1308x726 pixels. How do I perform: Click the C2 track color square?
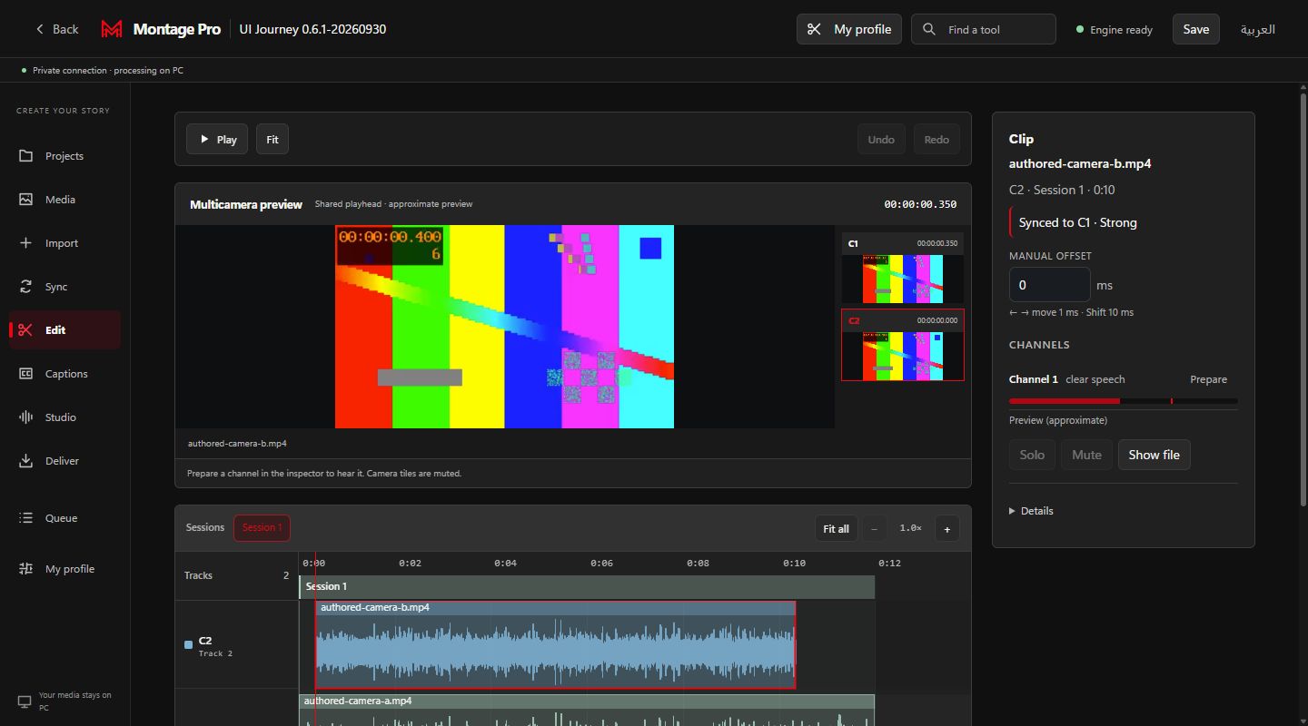click(188, 645)
